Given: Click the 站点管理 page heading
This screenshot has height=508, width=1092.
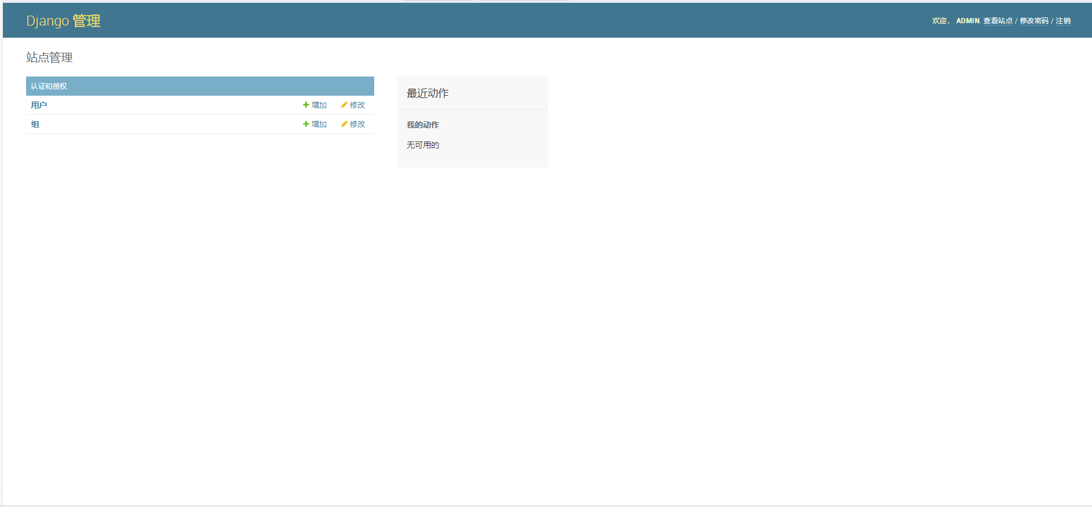Looking at the screenshot, I should 49,57.
